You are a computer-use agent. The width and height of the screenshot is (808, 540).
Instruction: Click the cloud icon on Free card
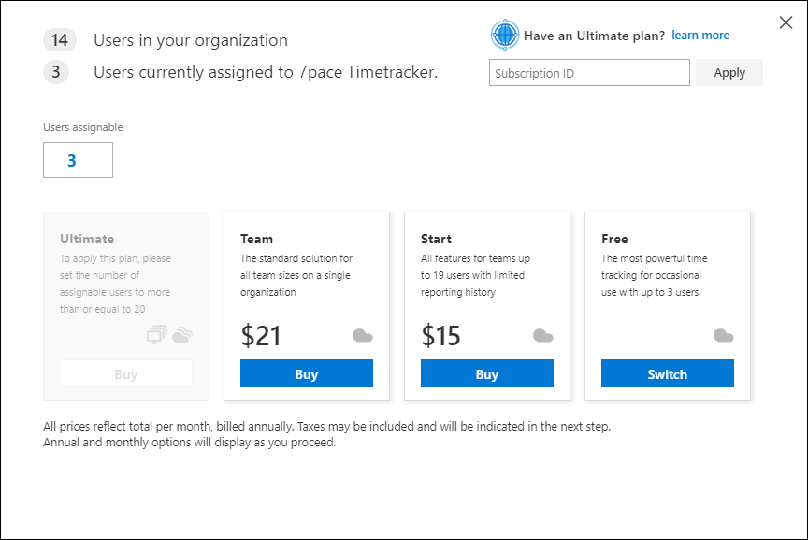pyautogui.click(x=724, y=336)
